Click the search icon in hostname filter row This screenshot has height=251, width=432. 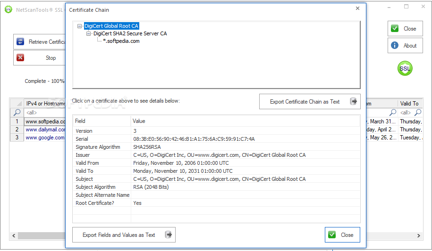pyautogui.click(x=17, y=112)
